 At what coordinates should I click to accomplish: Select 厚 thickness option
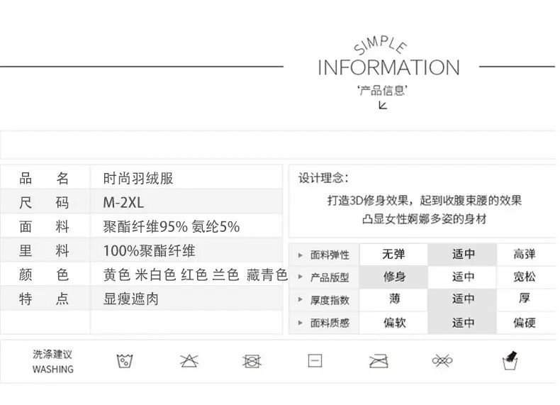tap(525, 299)
